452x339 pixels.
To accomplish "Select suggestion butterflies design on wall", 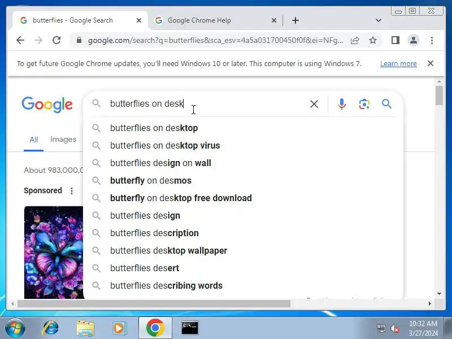I will pos(243,163).
